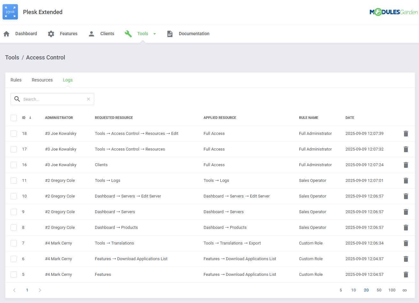Check the select-all checkbox in table header
Screen dimensions: 419x303
14,118
